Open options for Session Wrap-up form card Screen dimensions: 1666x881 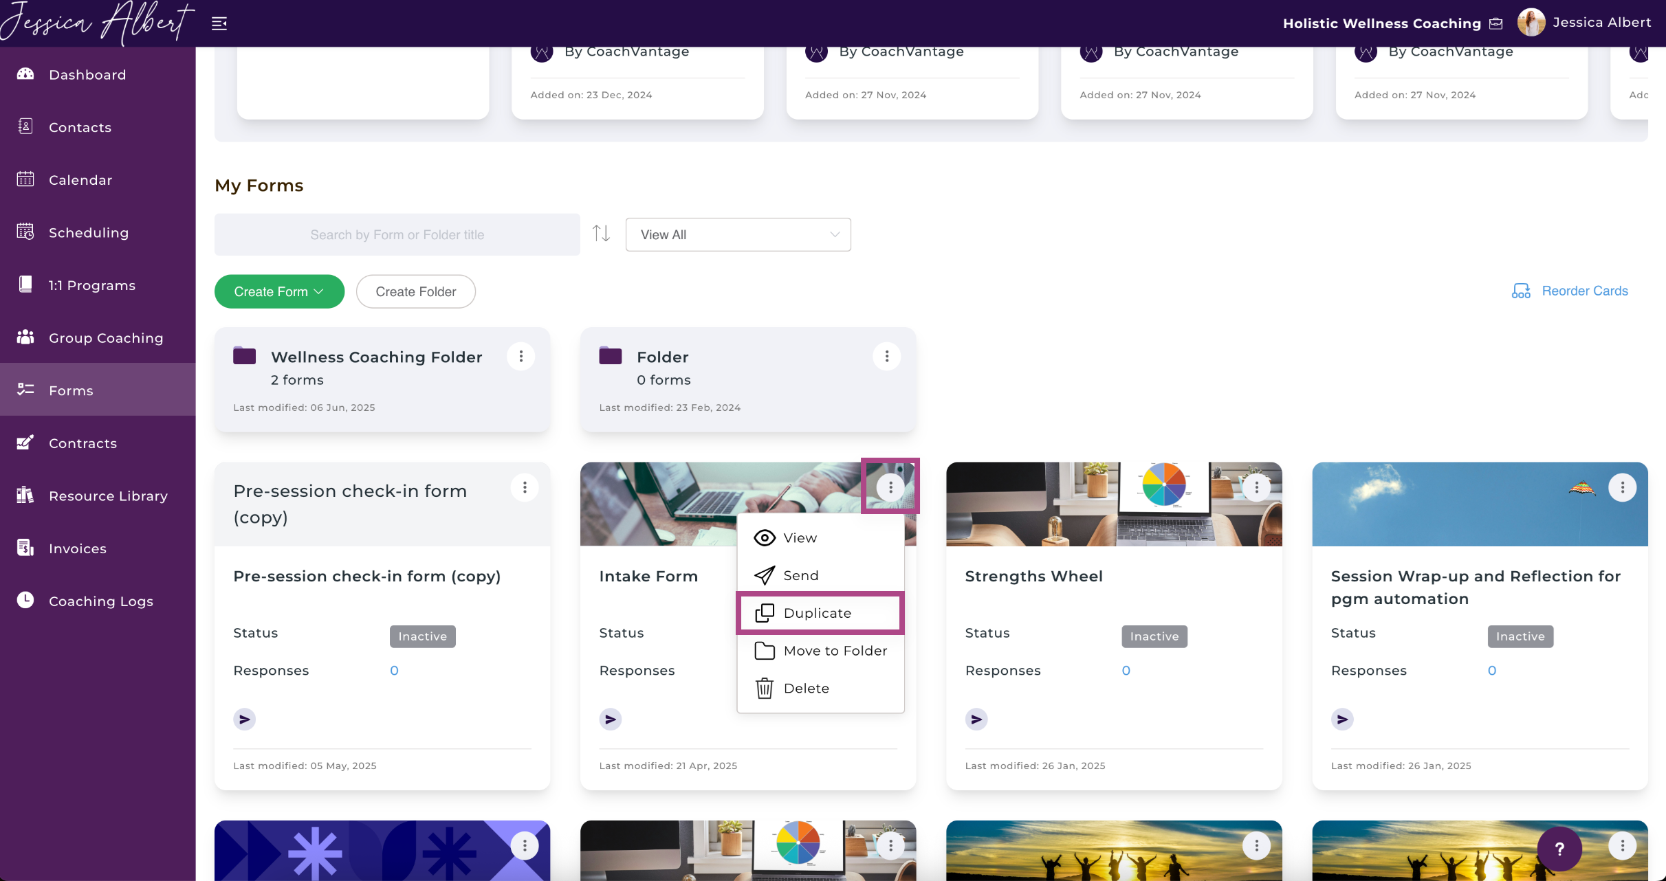tap(1622, 487)
